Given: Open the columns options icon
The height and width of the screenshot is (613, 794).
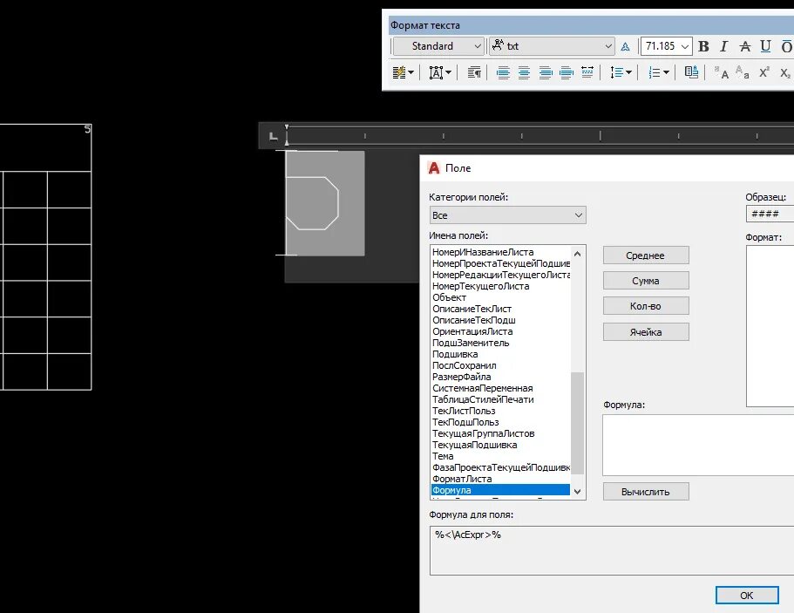Looking at the screenshot, I should coord(399,72).
